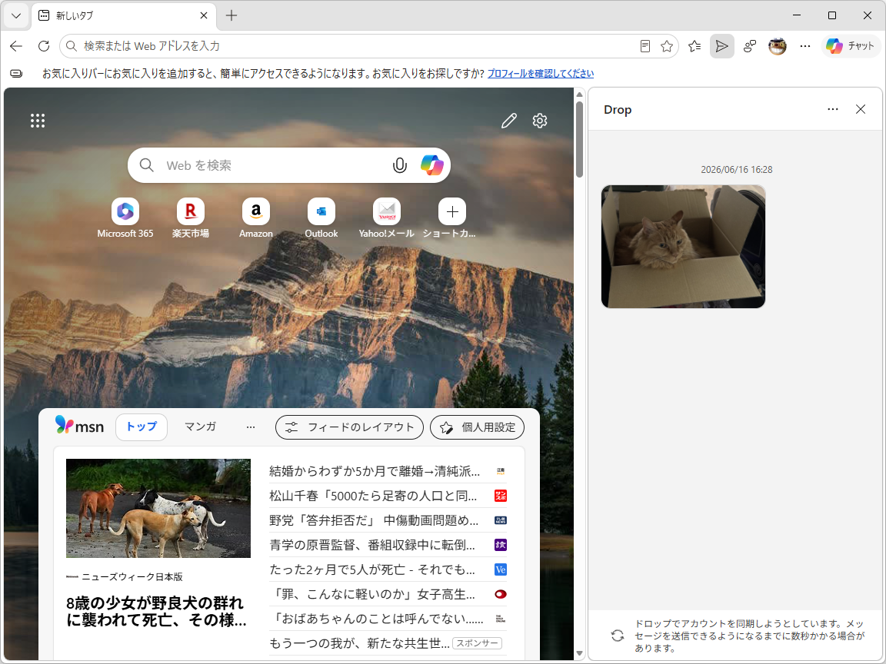
Task: Open Microsoft 365 shortcut
Action: (125, 218)
